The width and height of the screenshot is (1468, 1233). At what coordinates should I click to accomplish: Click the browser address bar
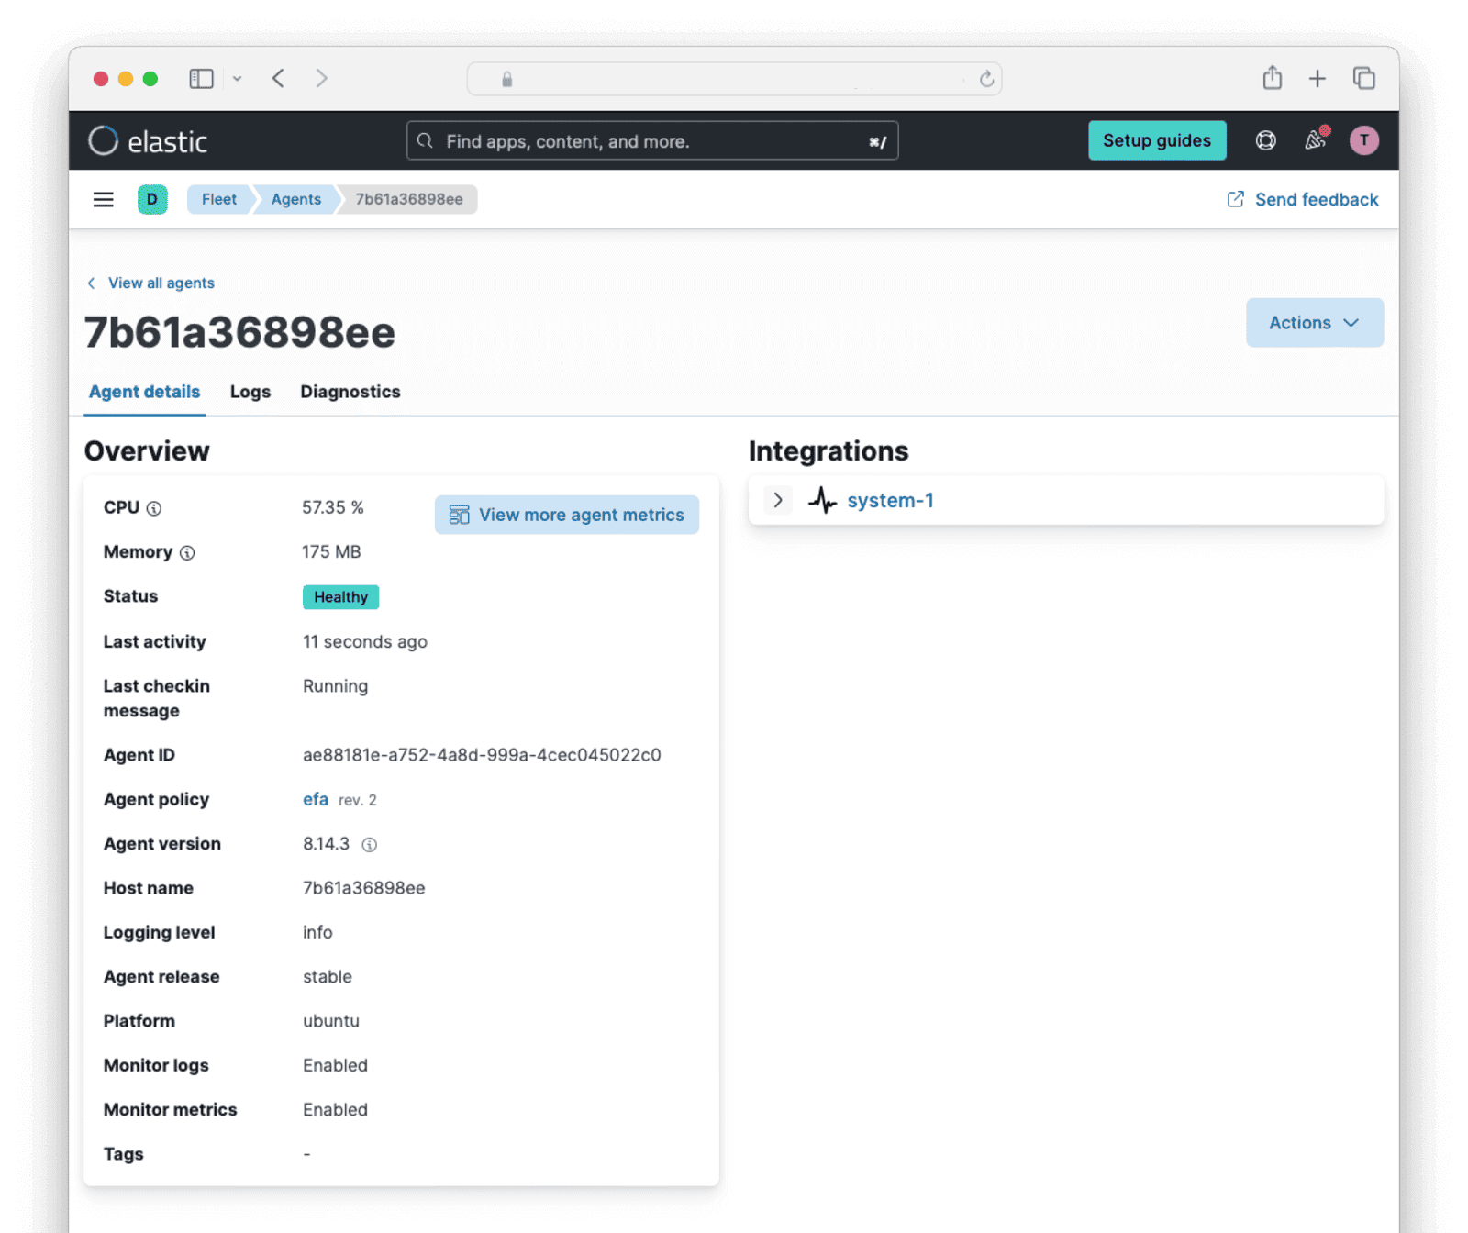(734, 79)
